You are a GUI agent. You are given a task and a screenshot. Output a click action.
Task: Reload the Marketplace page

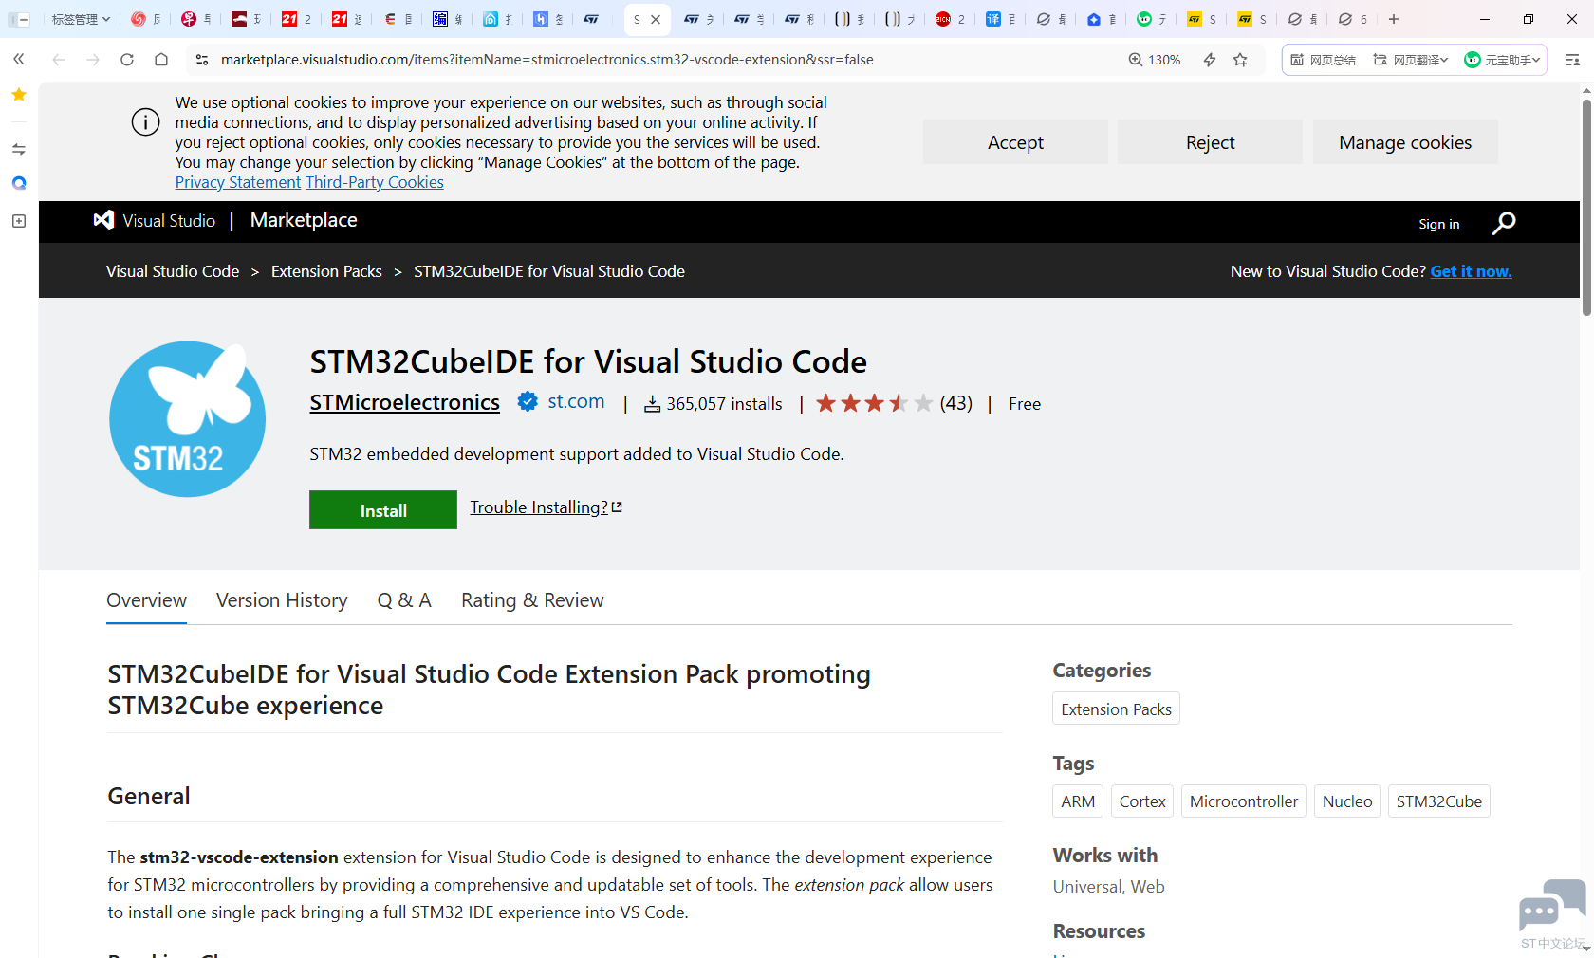click(127, 60)
